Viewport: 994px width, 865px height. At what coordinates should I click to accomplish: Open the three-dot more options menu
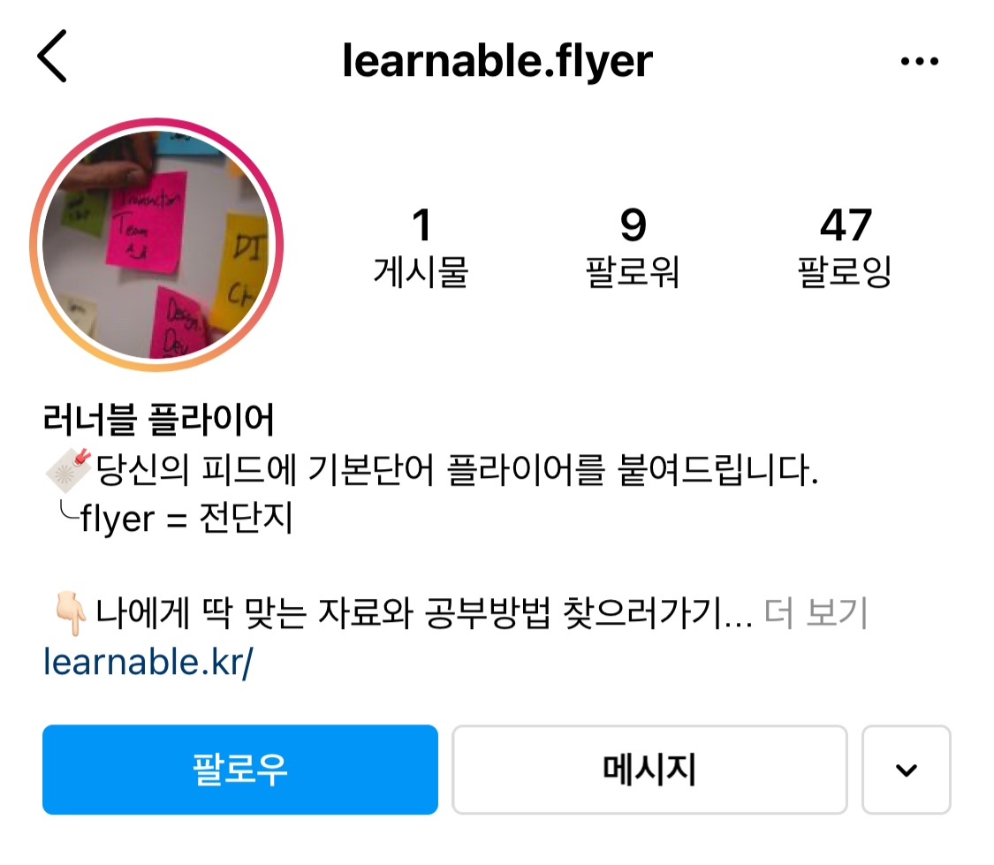pyautogui.click(x=919, y=61)
